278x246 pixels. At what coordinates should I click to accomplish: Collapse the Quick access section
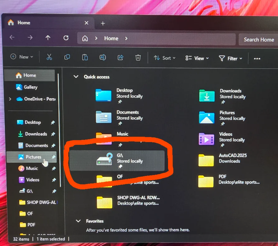[x=76, y=77]
